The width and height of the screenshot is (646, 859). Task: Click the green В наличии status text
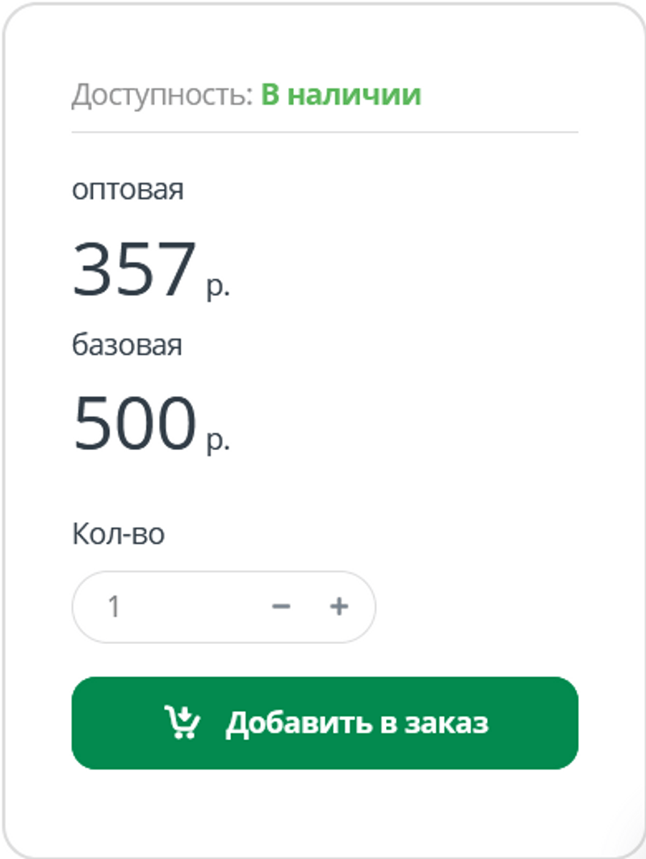341,95
